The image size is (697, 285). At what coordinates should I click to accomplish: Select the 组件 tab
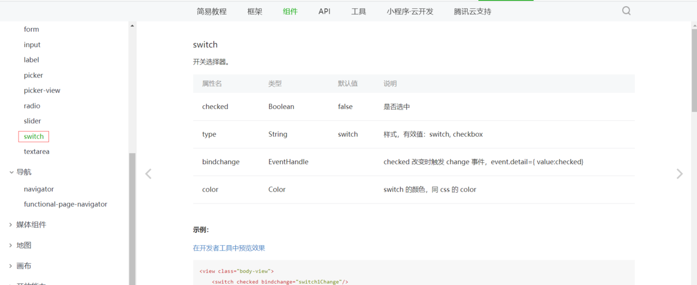pyautogui.click(x=291, y=11)
